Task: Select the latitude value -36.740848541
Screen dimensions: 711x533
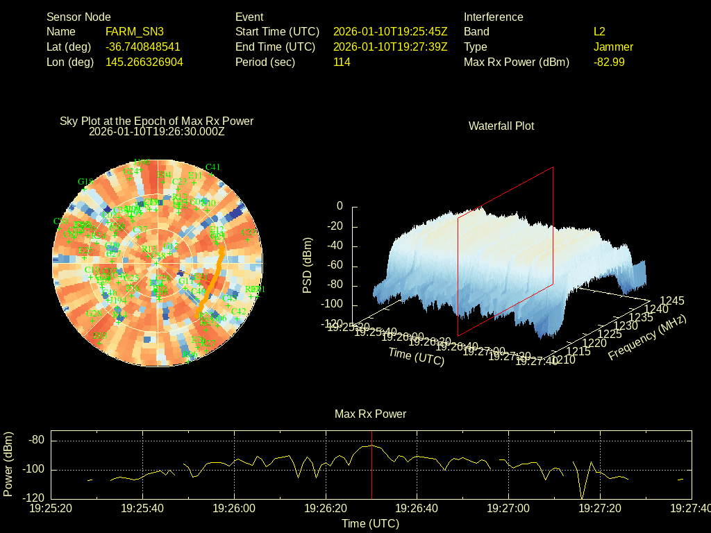Action: click(x=142, y=47)
